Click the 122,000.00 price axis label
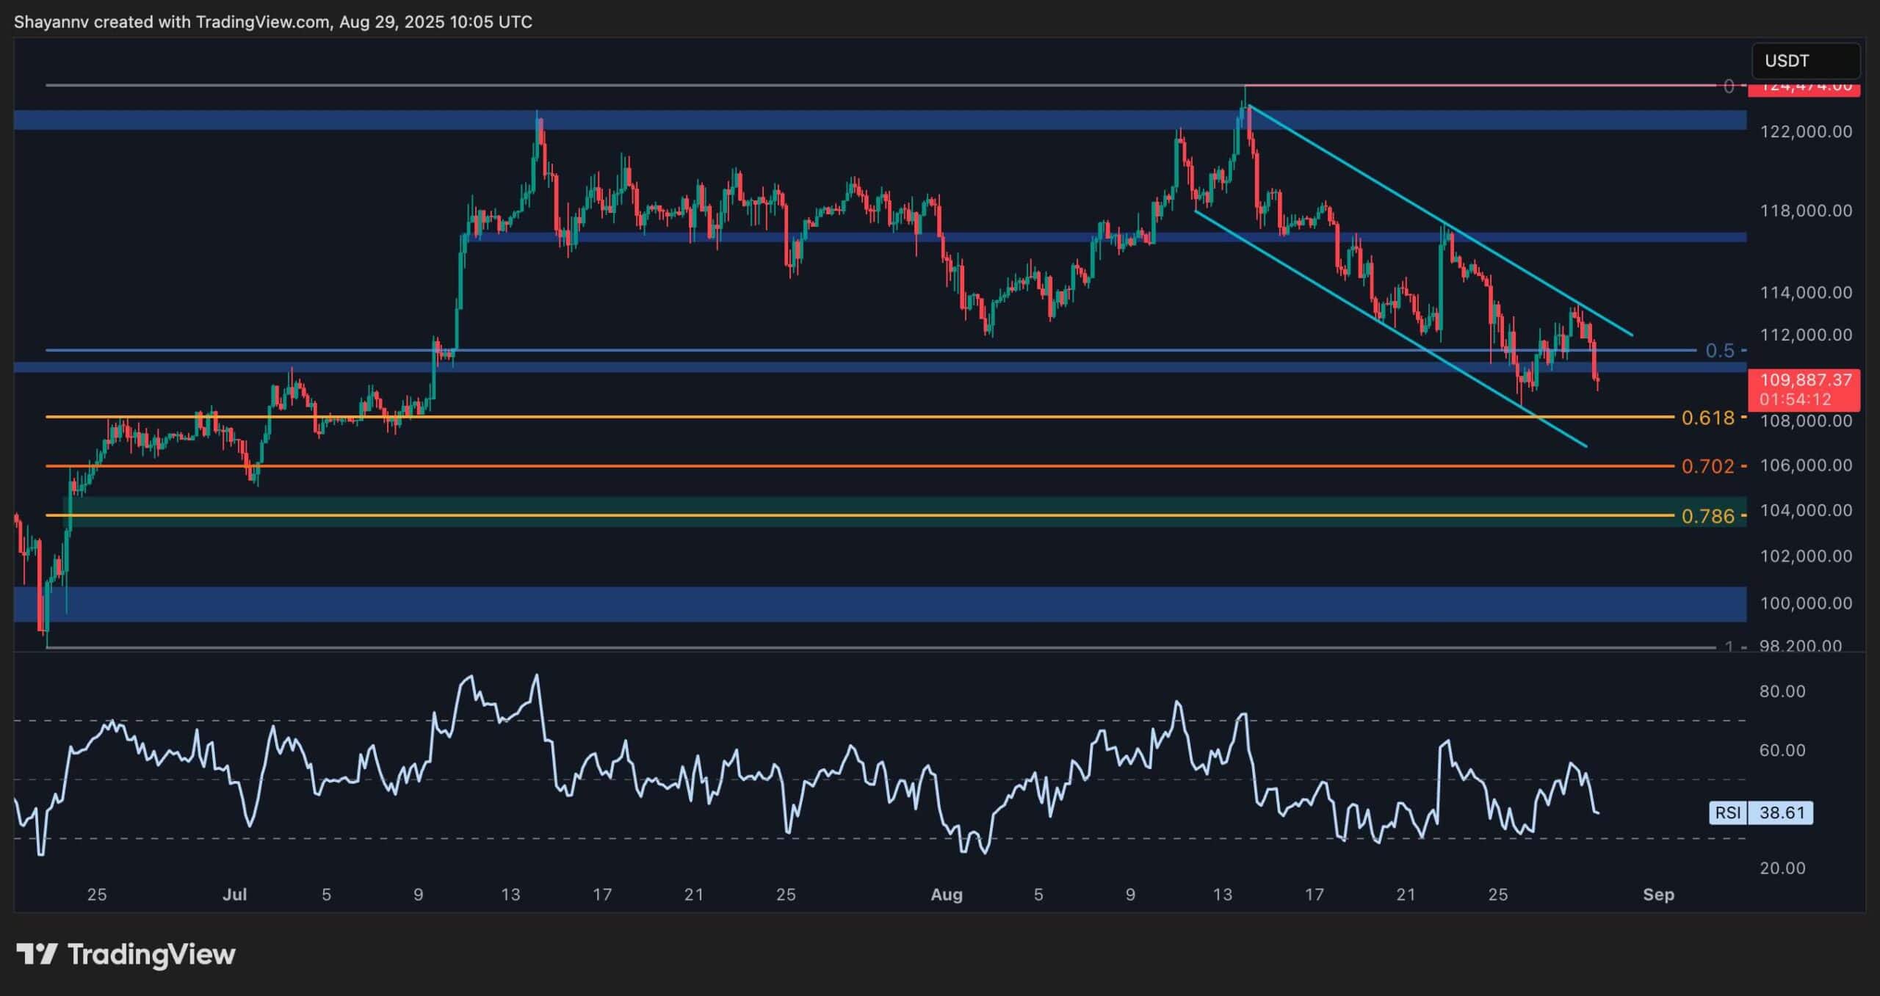This screenshot has height=996, width=1880. tap(1805, 131)
